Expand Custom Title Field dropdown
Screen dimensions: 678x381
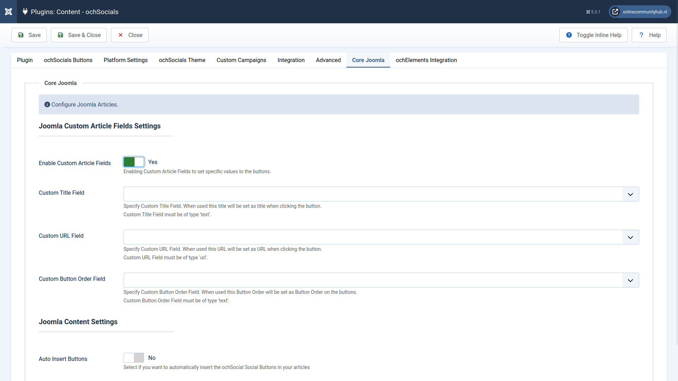381,194
